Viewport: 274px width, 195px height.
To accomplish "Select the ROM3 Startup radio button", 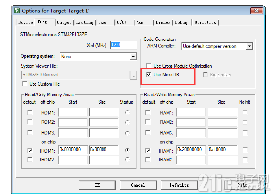I will pyautogui.click(x=127, y=133).
